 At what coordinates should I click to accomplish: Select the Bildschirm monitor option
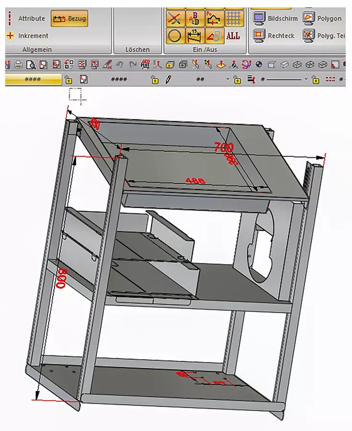[x=275, y=18]
